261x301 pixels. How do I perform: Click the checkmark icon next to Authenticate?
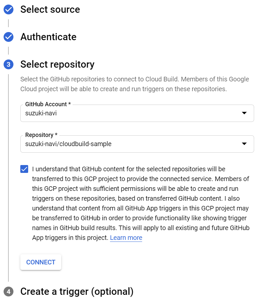pyautogui.click(x=8, y=37)
